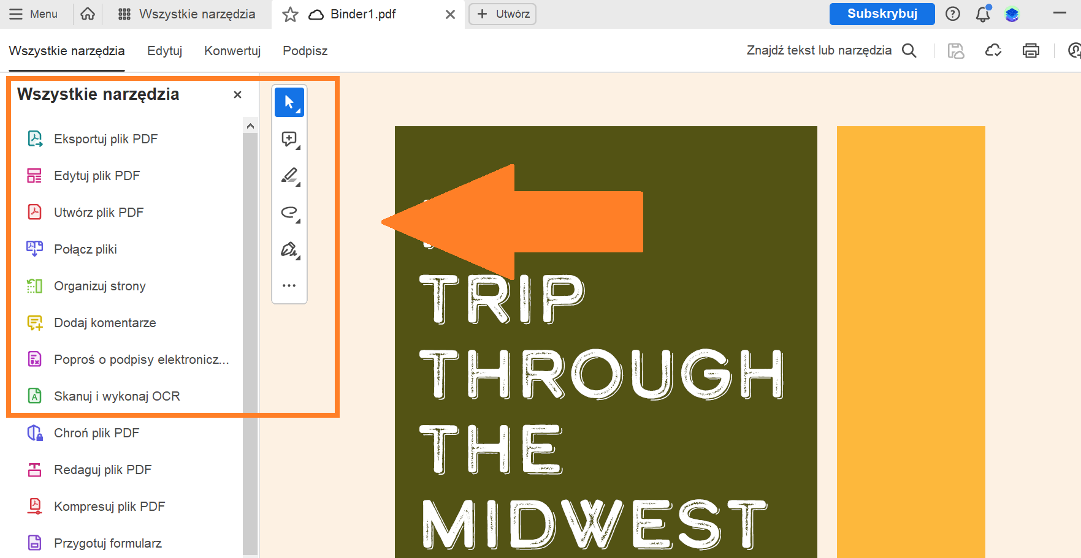Click the cloud sync status icon

point(993,50)
